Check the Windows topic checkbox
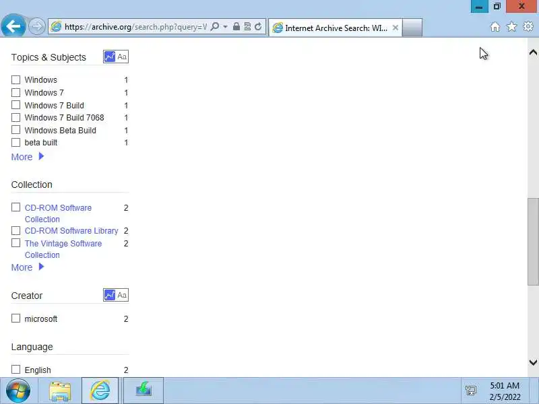 tap(15, 79)
